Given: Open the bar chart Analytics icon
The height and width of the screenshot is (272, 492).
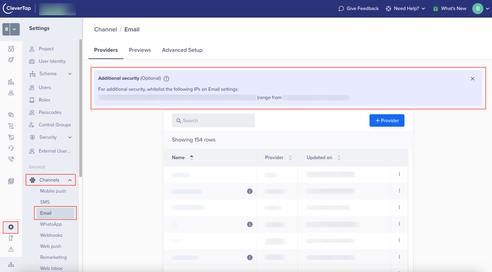Looking at the screenshot, I should [x=11, y=82].
